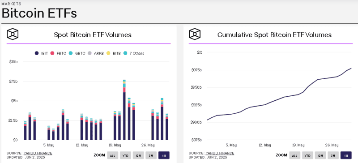This screenshot has height=163, width=358.
Task: Toggle the 7 Others legend entry
Action: tap(134, 53)
